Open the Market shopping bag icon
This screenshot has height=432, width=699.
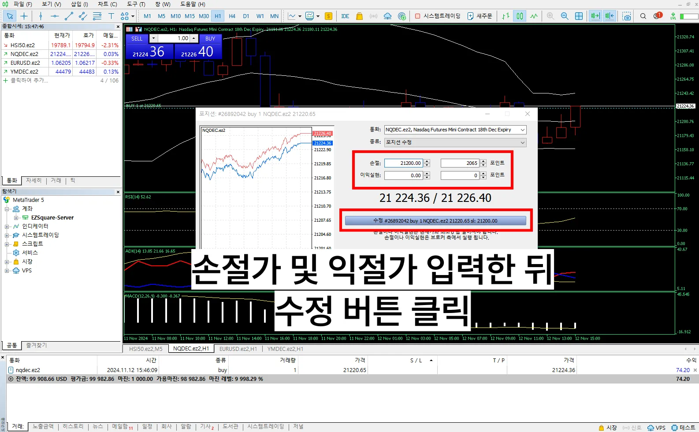click(359, 16)
